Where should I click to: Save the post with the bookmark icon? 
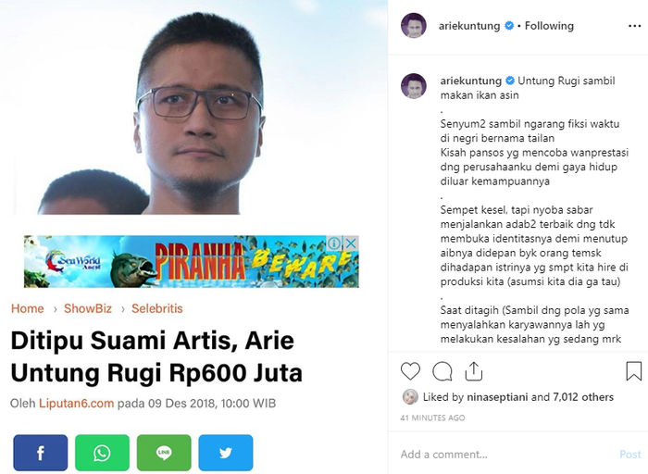(x=633, y=370)
